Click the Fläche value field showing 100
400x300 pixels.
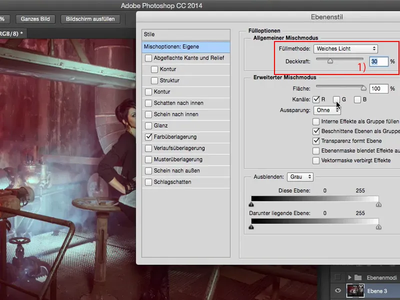pyautogui.click(x=379, y=88)
